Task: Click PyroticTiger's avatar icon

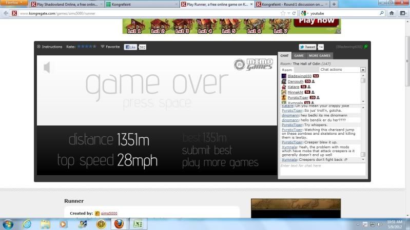Action: (284, 98)
